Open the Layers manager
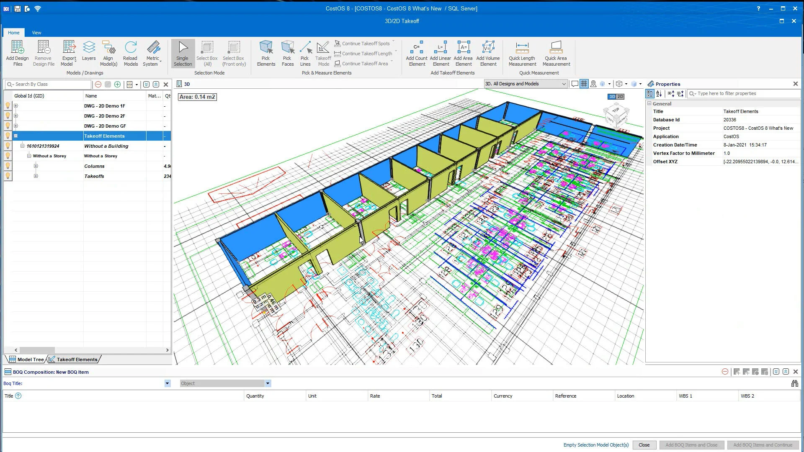Screen dimensions: 804x452 tap(89, 53)
